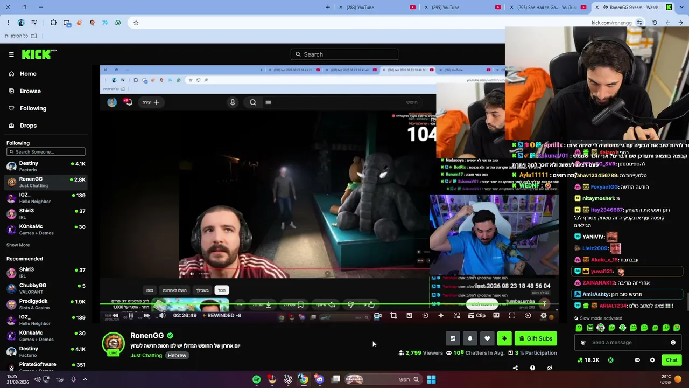Open the Following page in sidebar
This screenshot has width=689, height=388.
(33, 108)
